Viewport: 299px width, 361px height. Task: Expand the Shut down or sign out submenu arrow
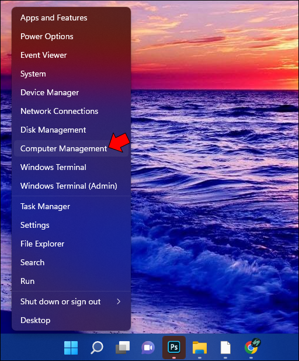[119, 301]
